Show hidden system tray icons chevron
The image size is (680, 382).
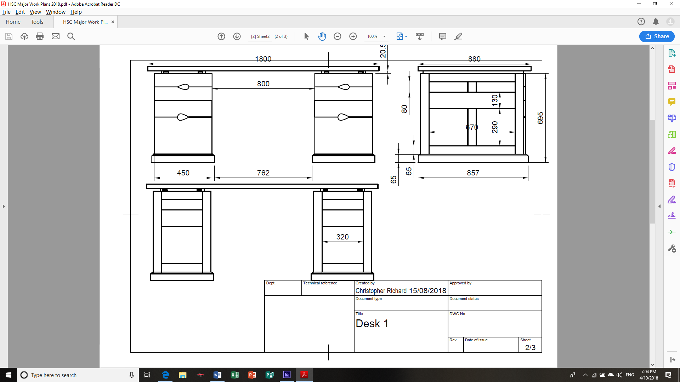(585, 375)
